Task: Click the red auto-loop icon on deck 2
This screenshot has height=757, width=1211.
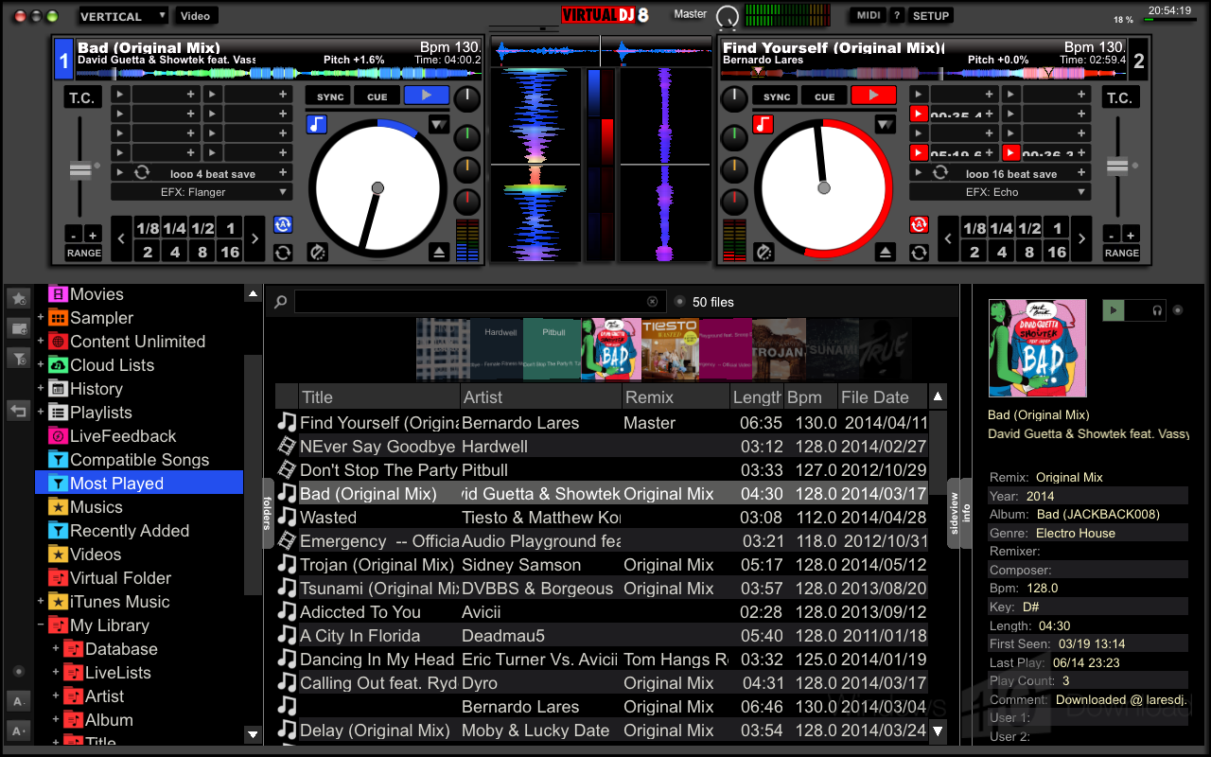Action: click(x=919, y=224)
